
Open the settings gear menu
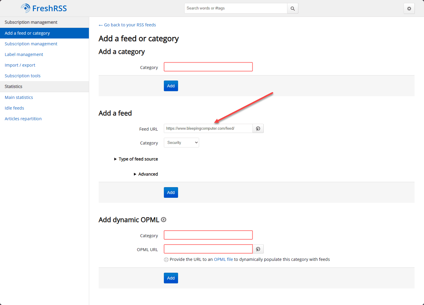(x=409, y=9)
